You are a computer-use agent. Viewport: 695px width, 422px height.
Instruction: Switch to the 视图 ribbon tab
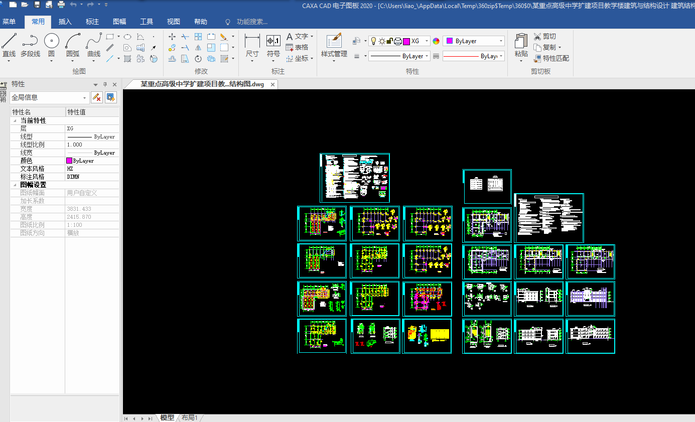(x=174, y=22)
